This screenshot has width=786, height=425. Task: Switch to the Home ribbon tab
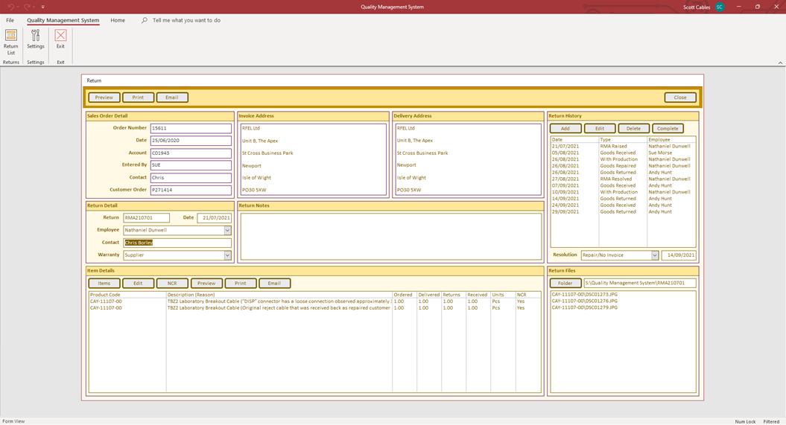(x=118, y=20)
